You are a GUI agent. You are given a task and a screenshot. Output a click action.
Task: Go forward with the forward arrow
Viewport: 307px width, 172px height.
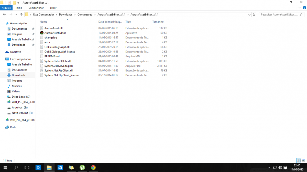pos(11,15)
